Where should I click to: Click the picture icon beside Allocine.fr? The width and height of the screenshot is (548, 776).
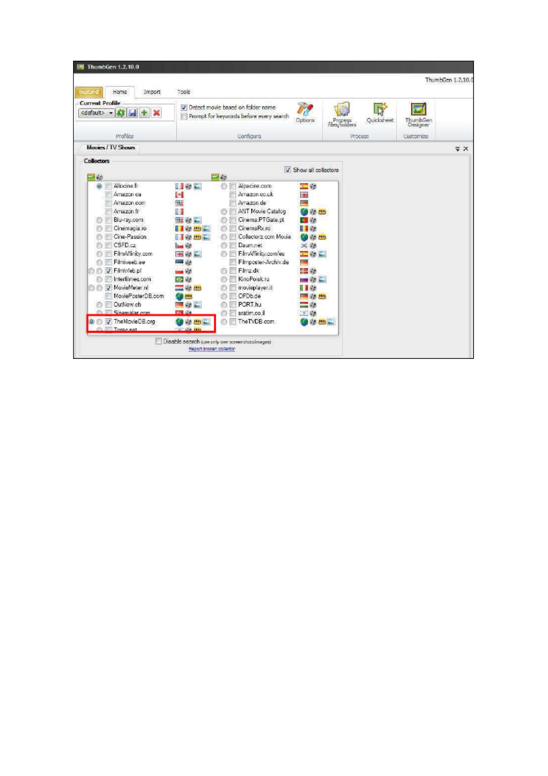click(x=197, y=186)
